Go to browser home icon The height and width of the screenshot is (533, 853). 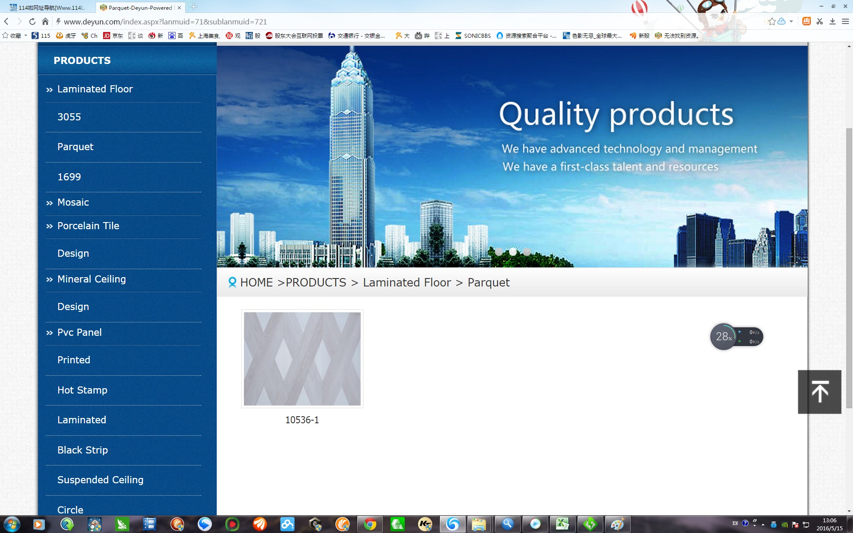coord(45,21)
